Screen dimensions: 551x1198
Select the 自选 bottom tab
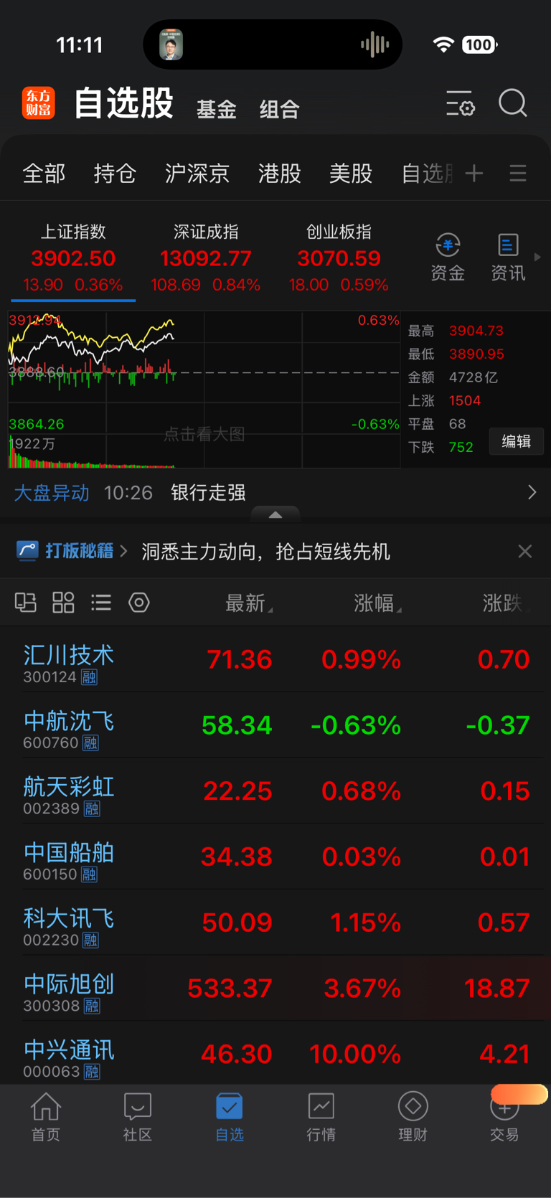[x=230, y=1117]
